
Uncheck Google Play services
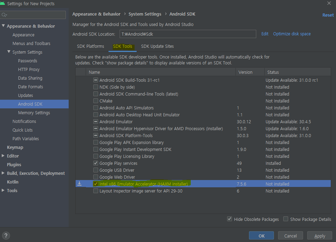96,163
